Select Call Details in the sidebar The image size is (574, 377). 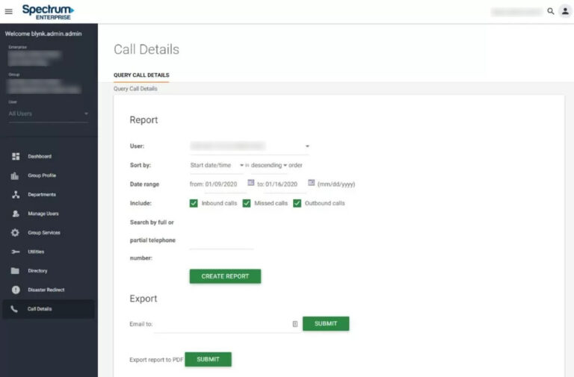[49, 309]
